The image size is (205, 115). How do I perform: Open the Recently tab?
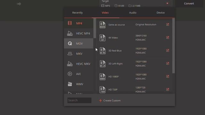[78, 13]
